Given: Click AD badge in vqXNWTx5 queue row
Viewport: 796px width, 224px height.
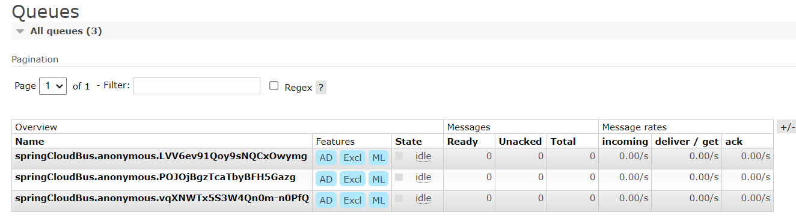Looking at the screenshot, I should (326, 200).
